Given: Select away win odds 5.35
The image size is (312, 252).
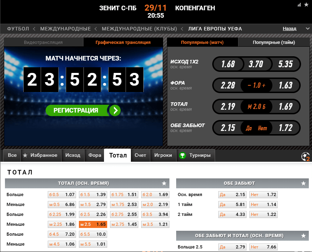Looking at the screenshot, I should coord(285,64).
